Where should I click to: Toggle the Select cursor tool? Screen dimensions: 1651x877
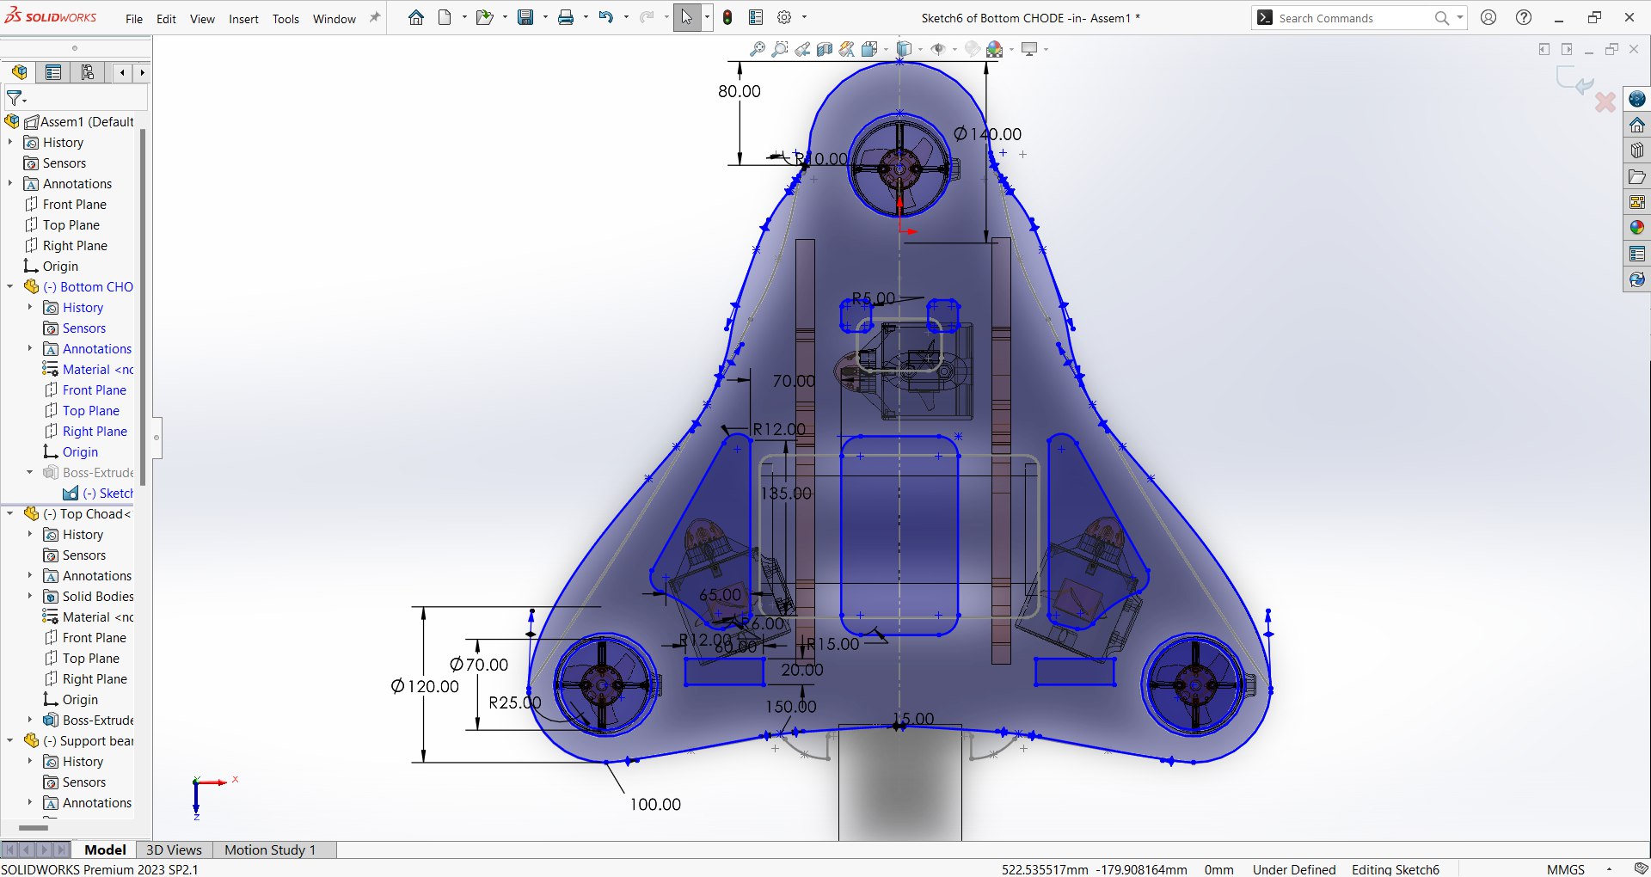coord(686,17)
